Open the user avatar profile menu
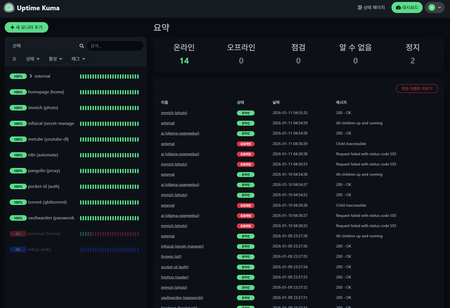 click(435, 8)
